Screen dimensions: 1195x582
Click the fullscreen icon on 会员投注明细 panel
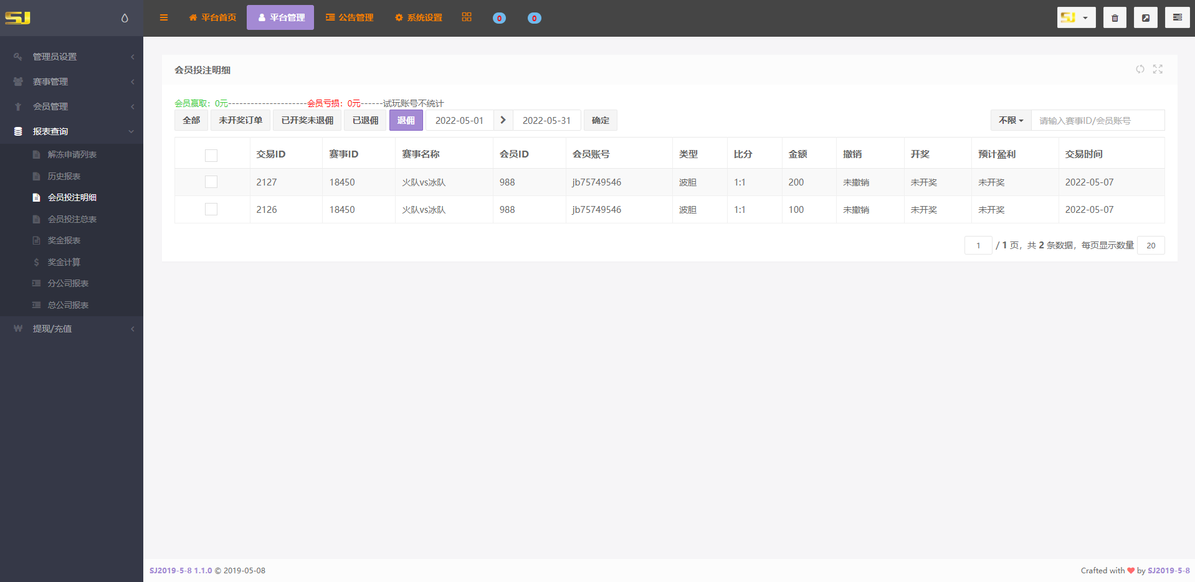[x=1158, y=70]
